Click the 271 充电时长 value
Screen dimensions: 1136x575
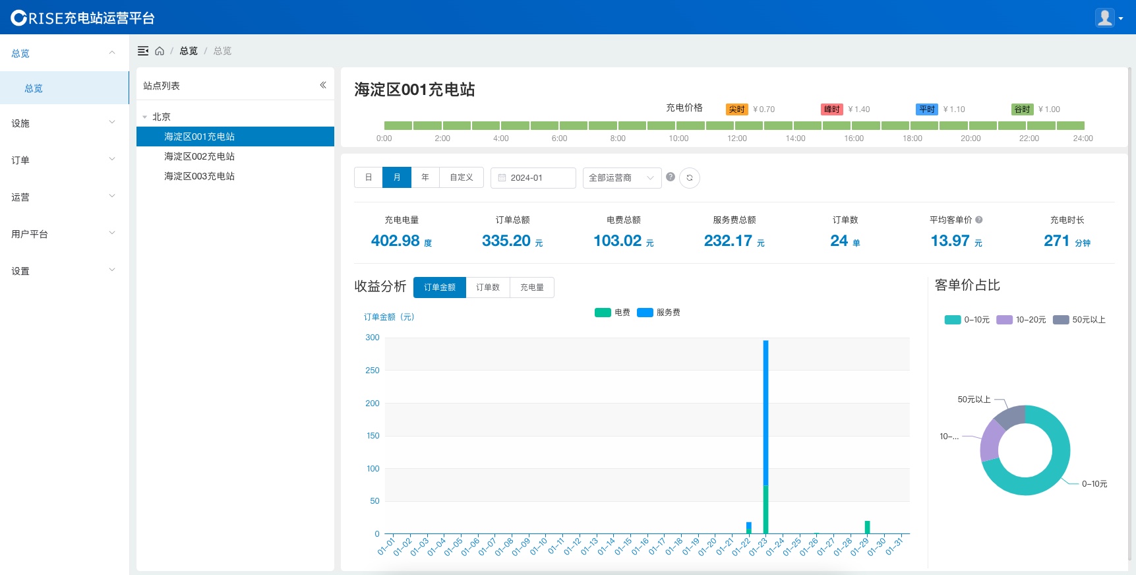point(1057,241)
